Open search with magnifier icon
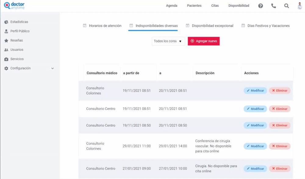The width and height of the screenshot is (305, 179). (x=286, y=6)
